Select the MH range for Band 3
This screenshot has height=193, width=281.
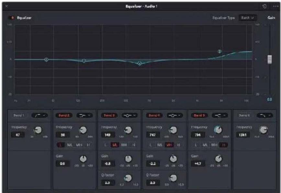(x=124, y=145)
